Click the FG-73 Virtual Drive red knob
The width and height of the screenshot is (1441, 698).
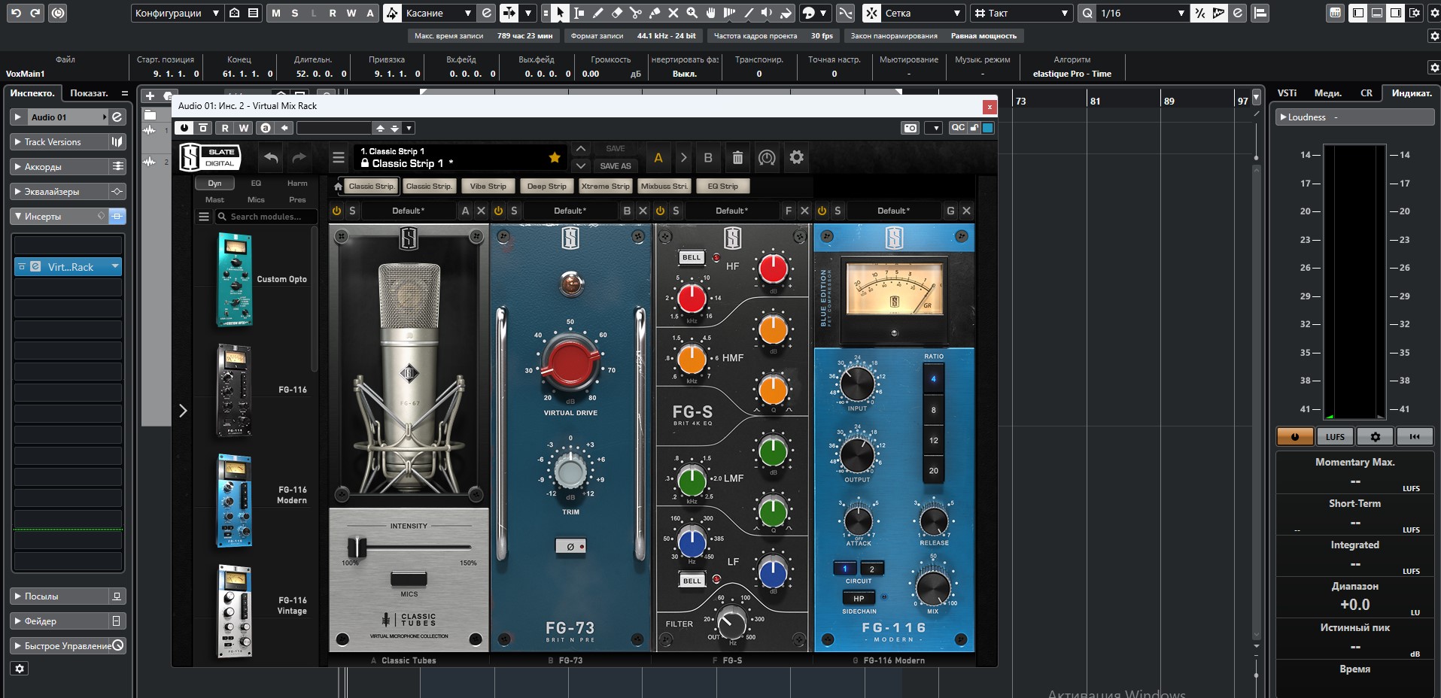click(x=570, y=362)
